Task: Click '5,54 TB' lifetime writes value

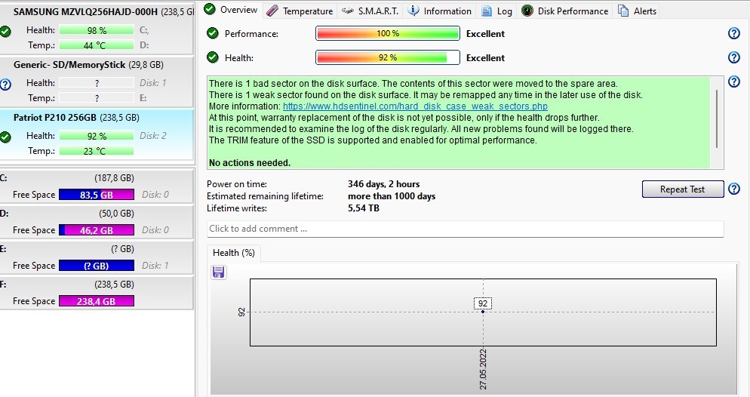Action: [364, 208]
